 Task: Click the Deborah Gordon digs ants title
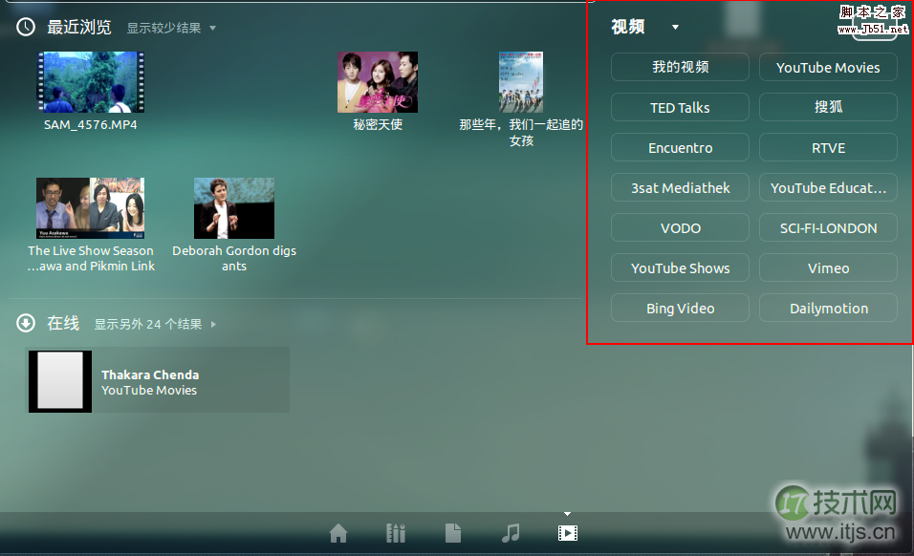(x=233, y=258)
